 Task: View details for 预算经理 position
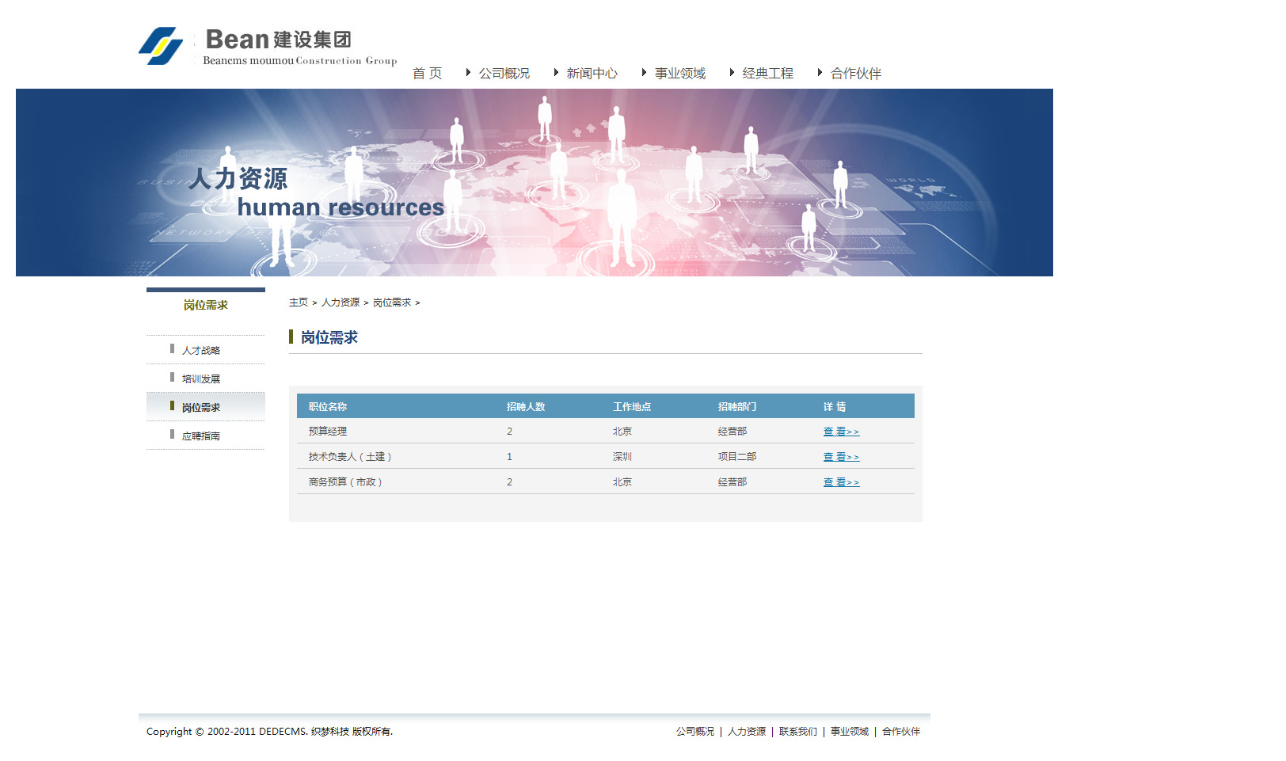pyautogui.click(x=841, y=432)
